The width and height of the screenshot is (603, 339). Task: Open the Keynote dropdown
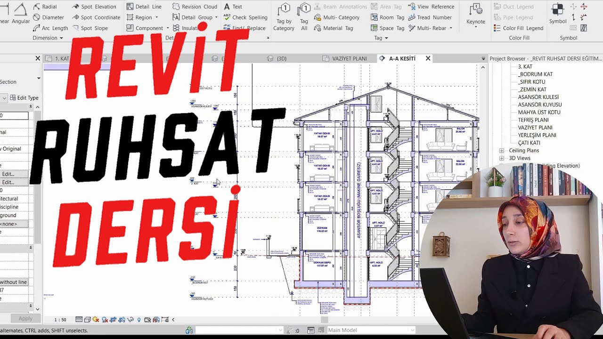(476, 27)
